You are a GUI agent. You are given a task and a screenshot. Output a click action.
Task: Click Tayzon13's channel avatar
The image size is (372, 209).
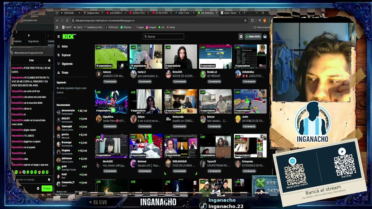coord(203,164)
